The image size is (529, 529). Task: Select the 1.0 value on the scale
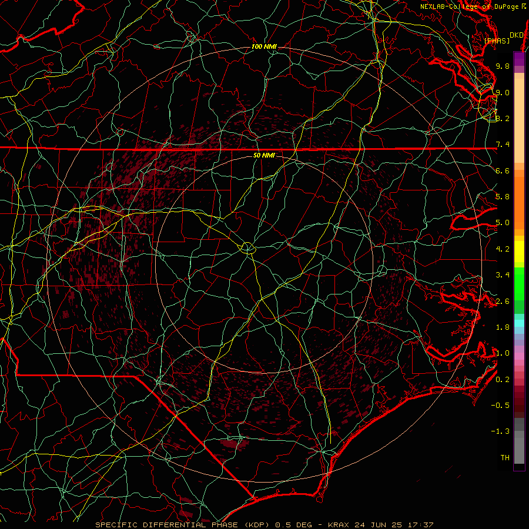pos(503,353)
